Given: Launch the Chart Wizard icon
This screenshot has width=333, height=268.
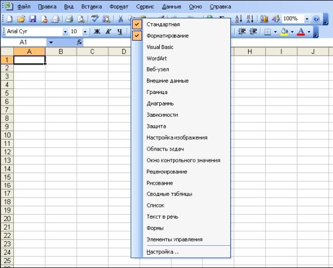Looking at the screenshot, I should click(x=264, y=19).
